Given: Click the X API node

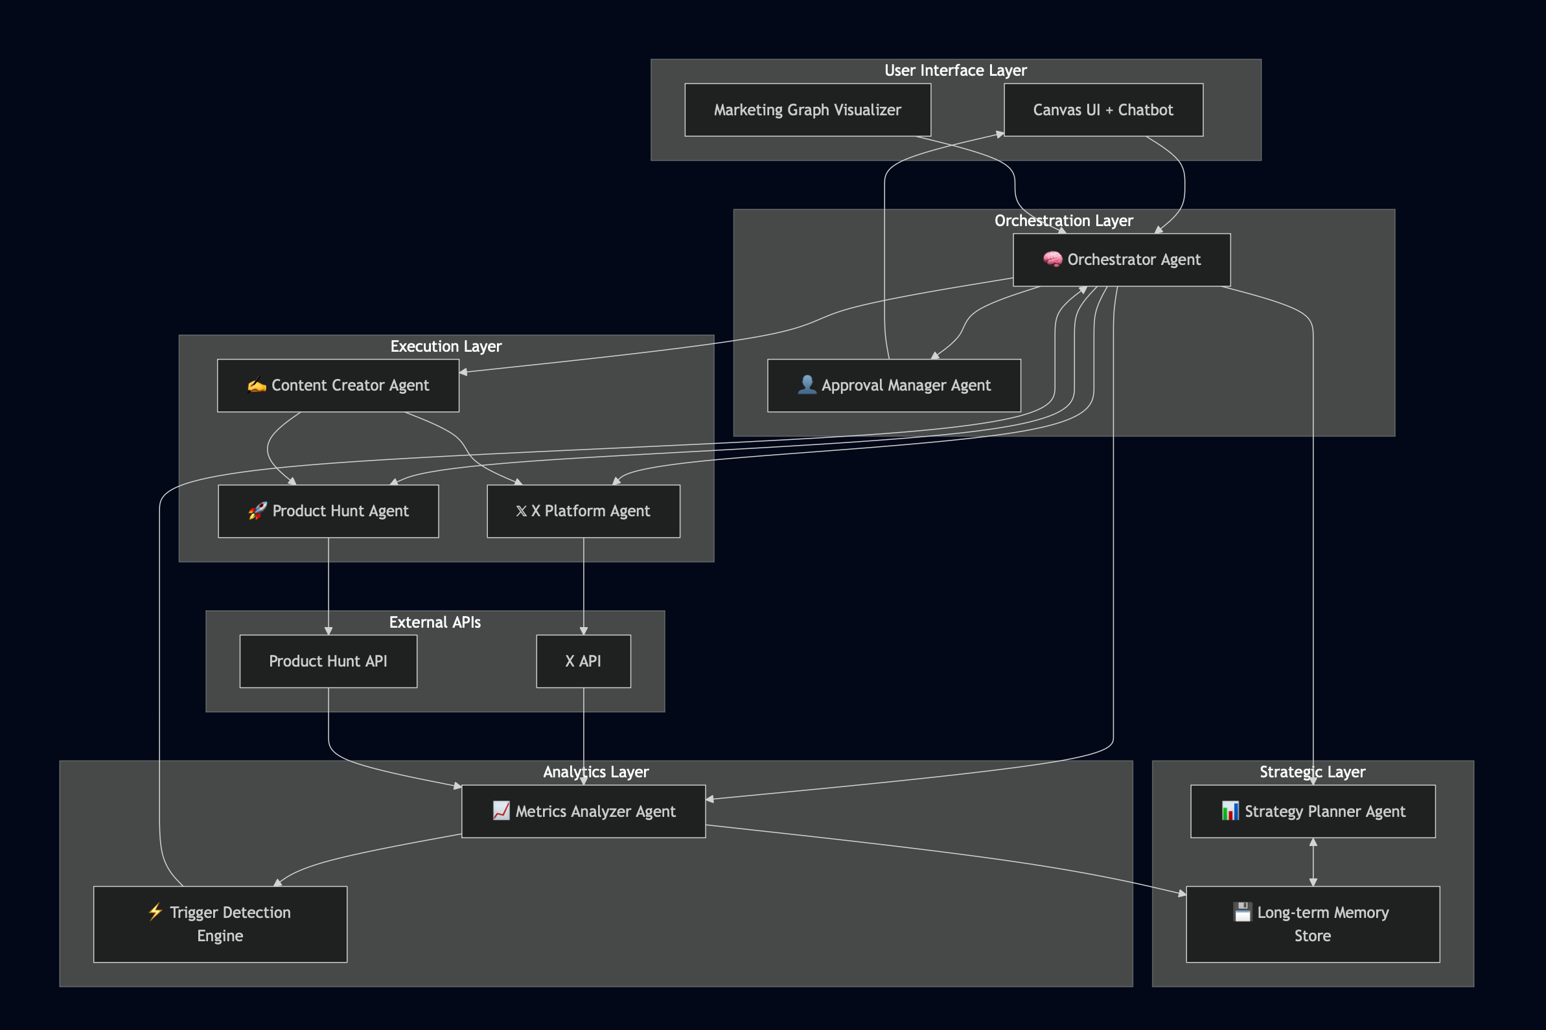Looking at the screenshot, I should point(583,661).
